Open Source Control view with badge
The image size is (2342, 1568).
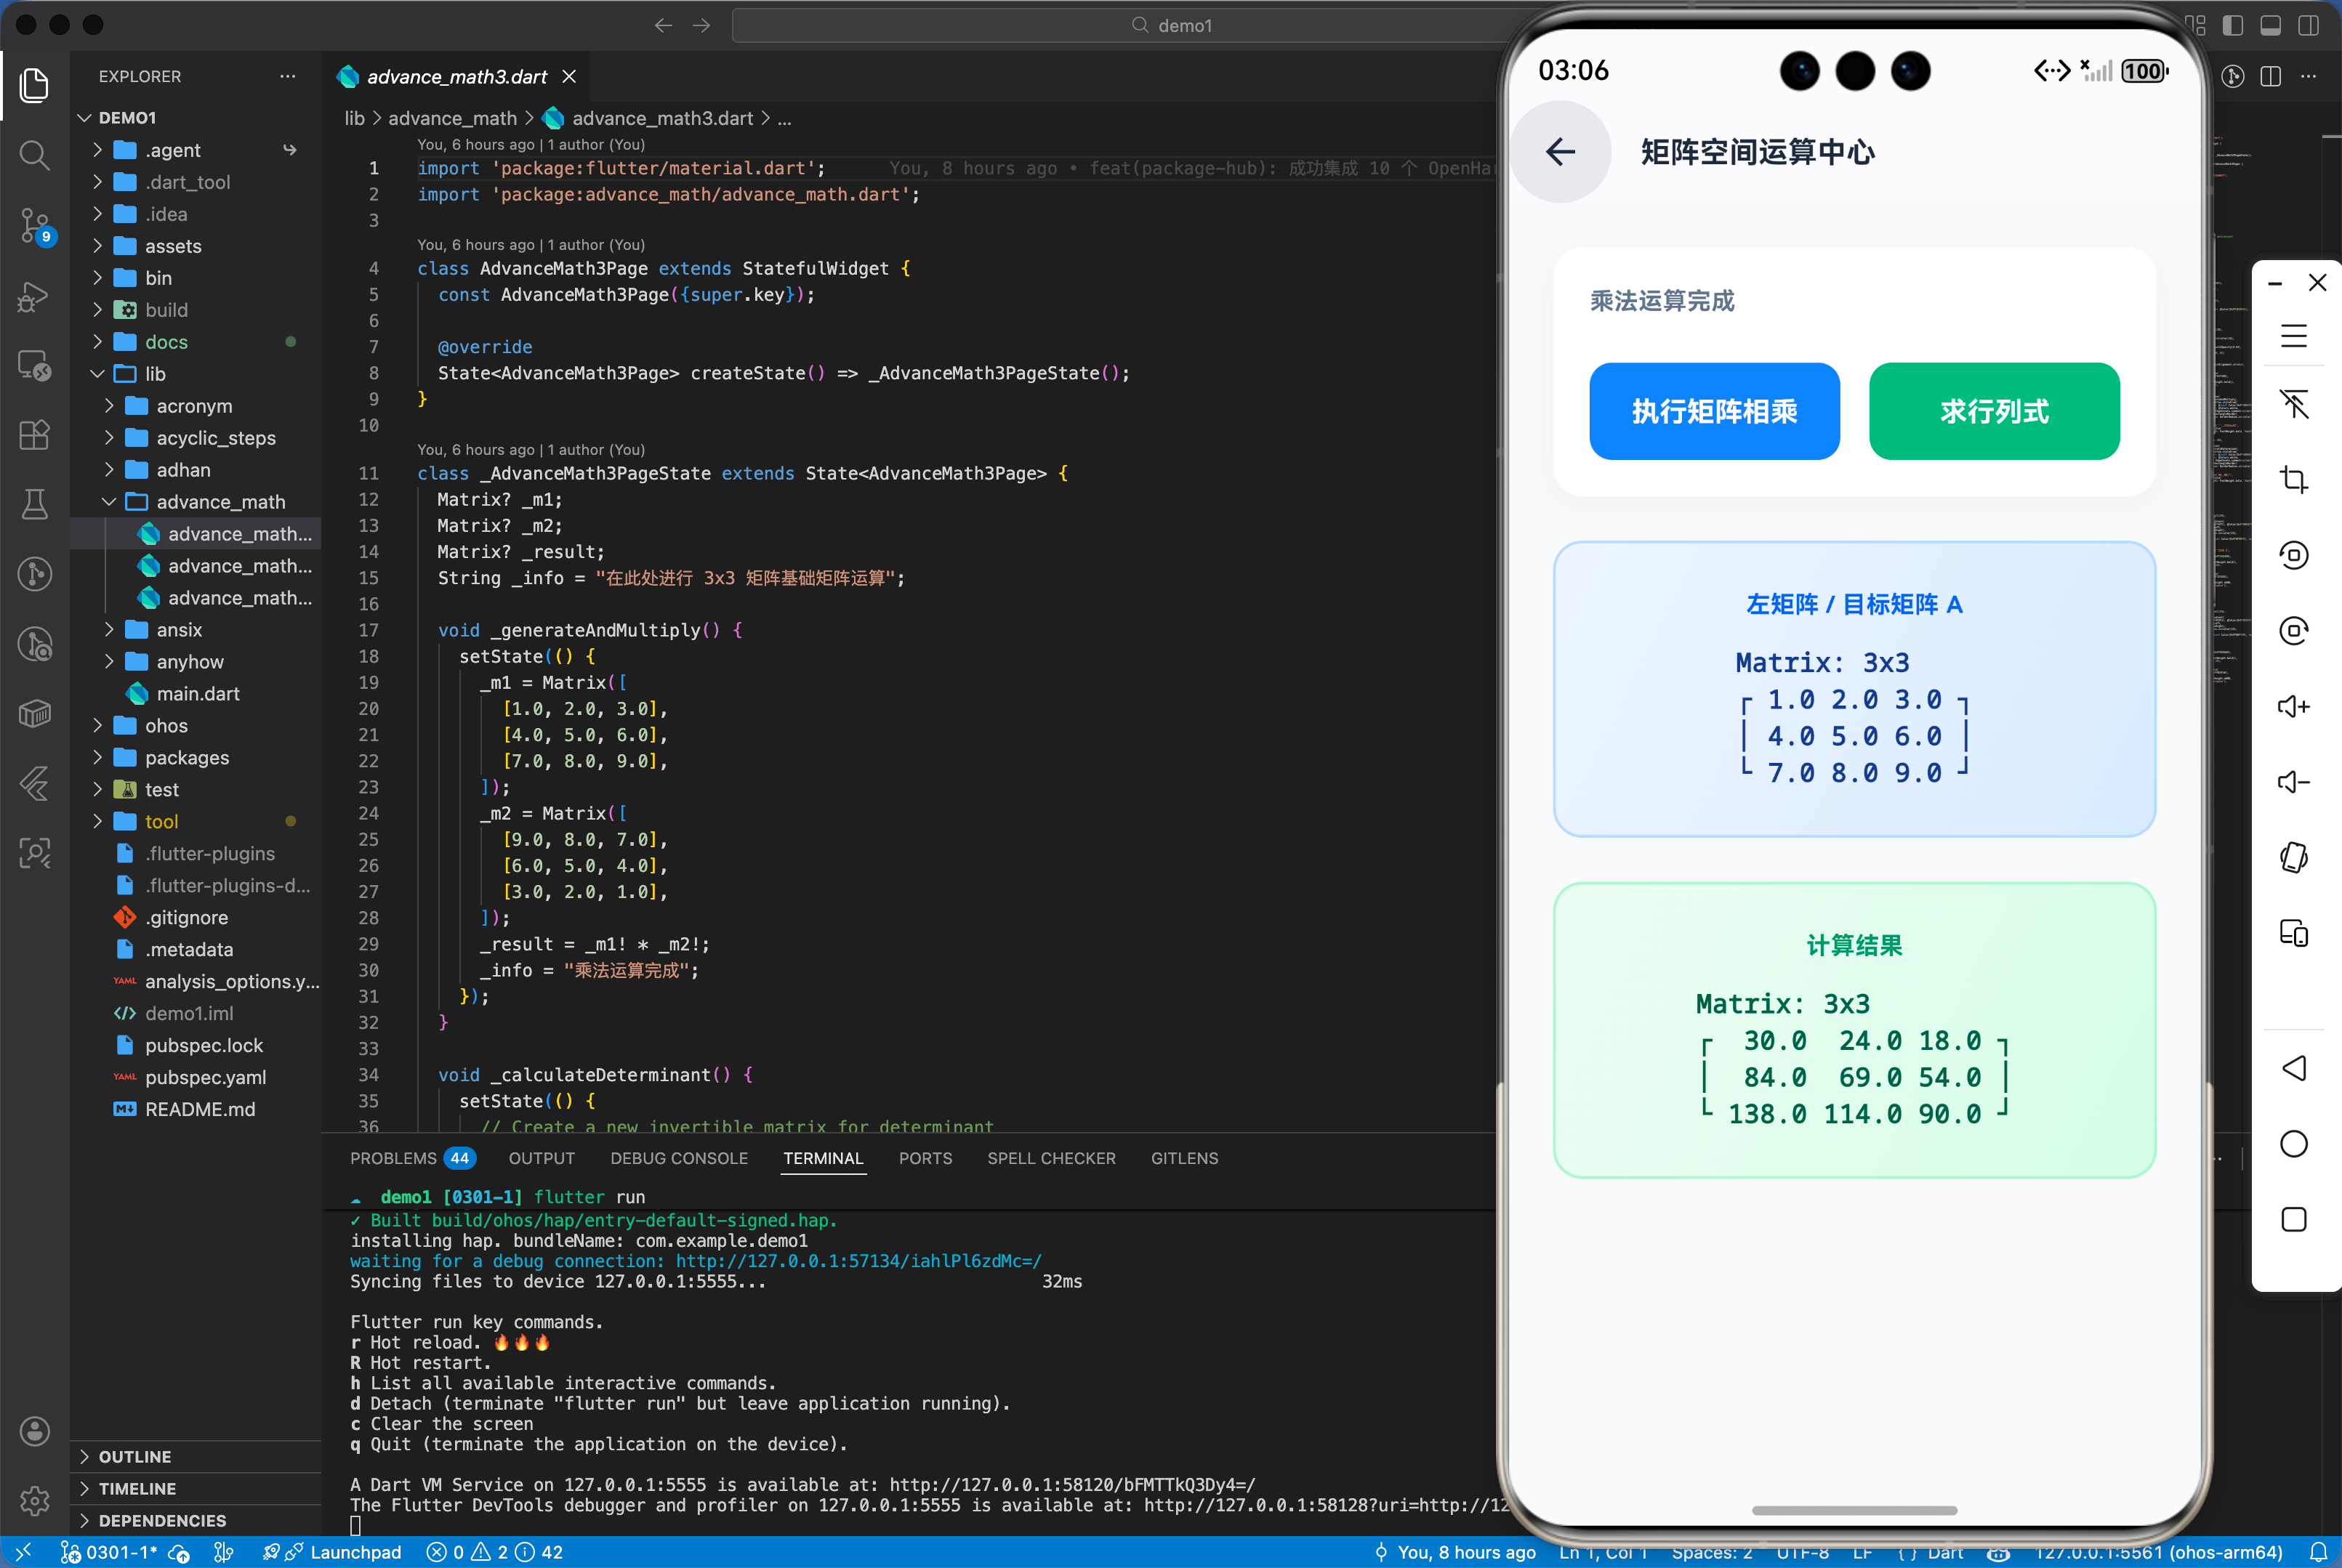34,226
